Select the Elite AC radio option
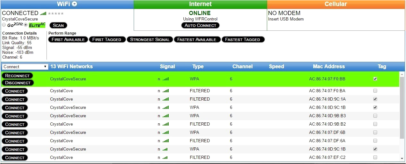This screenshot has height=164, width=406. coord(26,25)
